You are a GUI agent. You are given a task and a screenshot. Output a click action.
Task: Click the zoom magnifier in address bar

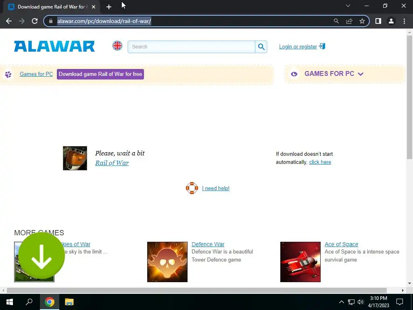[x=336, y=21]
